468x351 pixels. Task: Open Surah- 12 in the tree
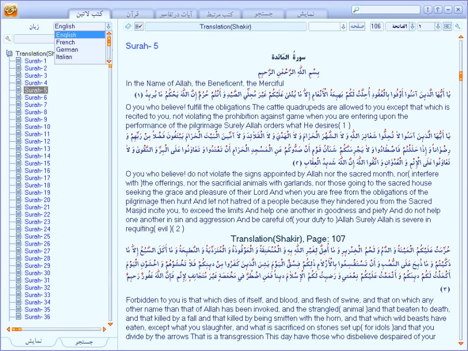37,141
